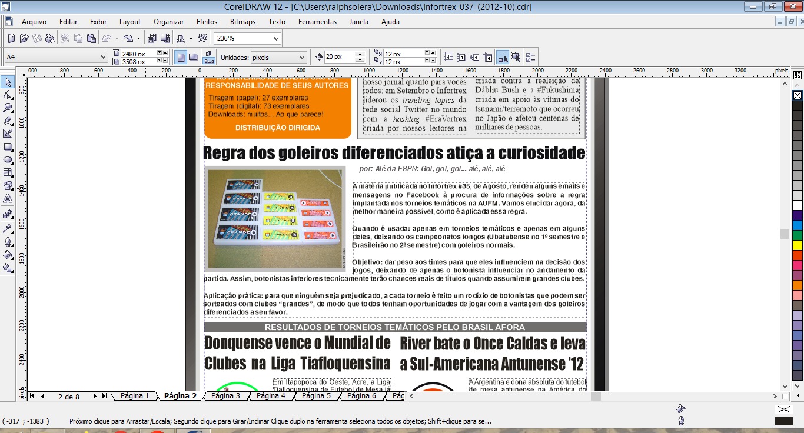
Task: Click the Redo arrow
Action: [x=128, y=38]
